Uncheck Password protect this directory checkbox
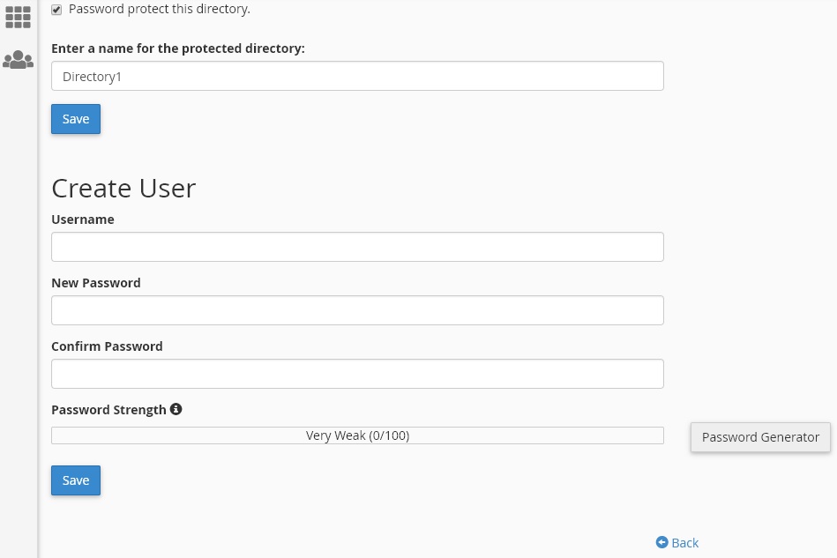The image size is (837, 558). 56,10
